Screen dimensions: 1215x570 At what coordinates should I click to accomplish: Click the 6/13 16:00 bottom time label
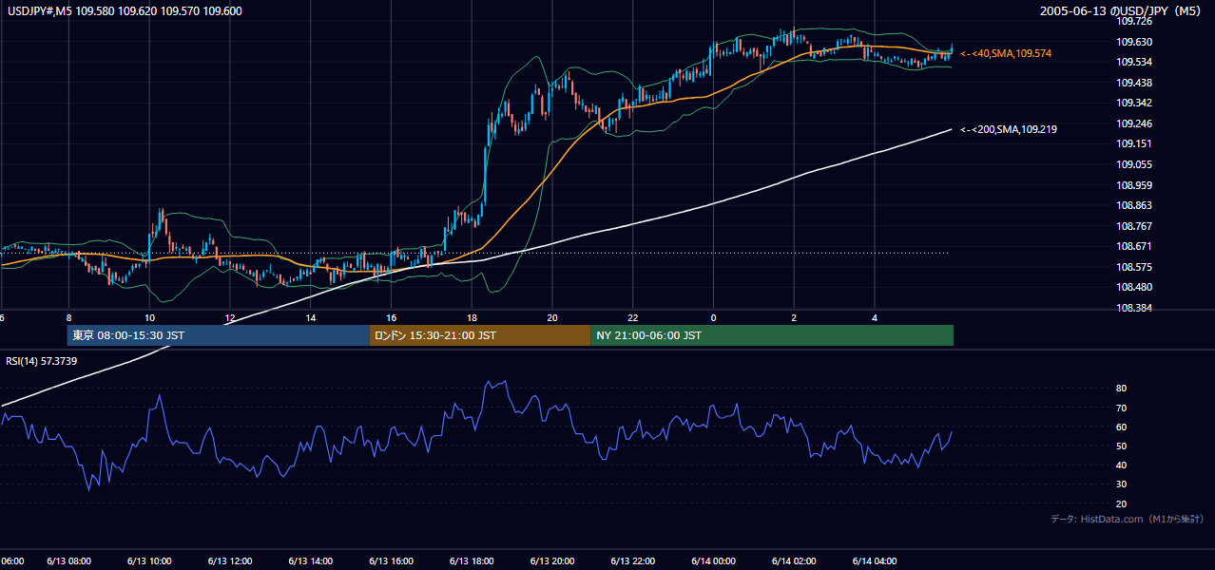click(x=391, y=561)
